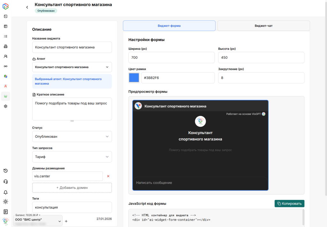Open the terminal icon in the sidebar
327x227 pixels.
coord(5,16)
